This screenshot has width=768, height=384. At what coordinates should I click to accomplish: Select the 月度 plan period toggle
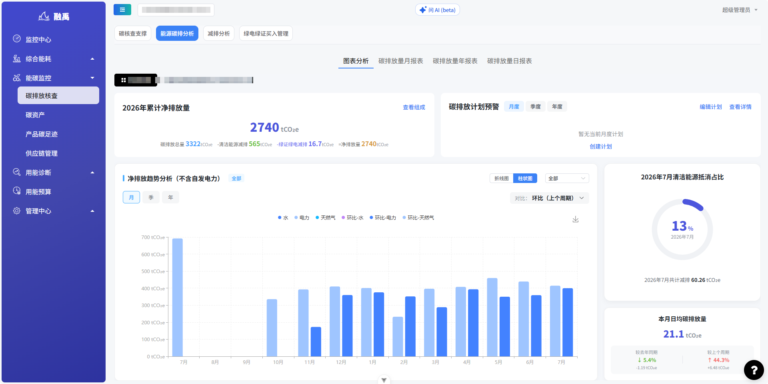[514, 107]
